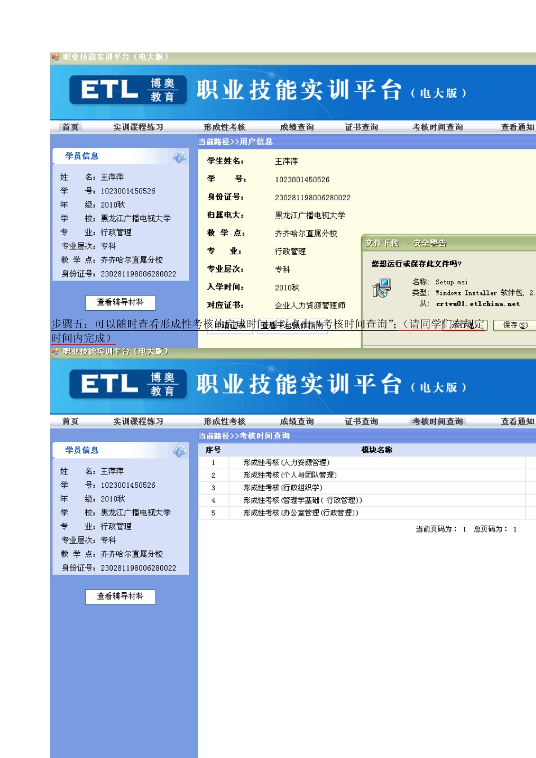Select row 形成性考核(个人与团队管理)
Viewport: 536px width, 758px height.
click(x=362, y=475)
